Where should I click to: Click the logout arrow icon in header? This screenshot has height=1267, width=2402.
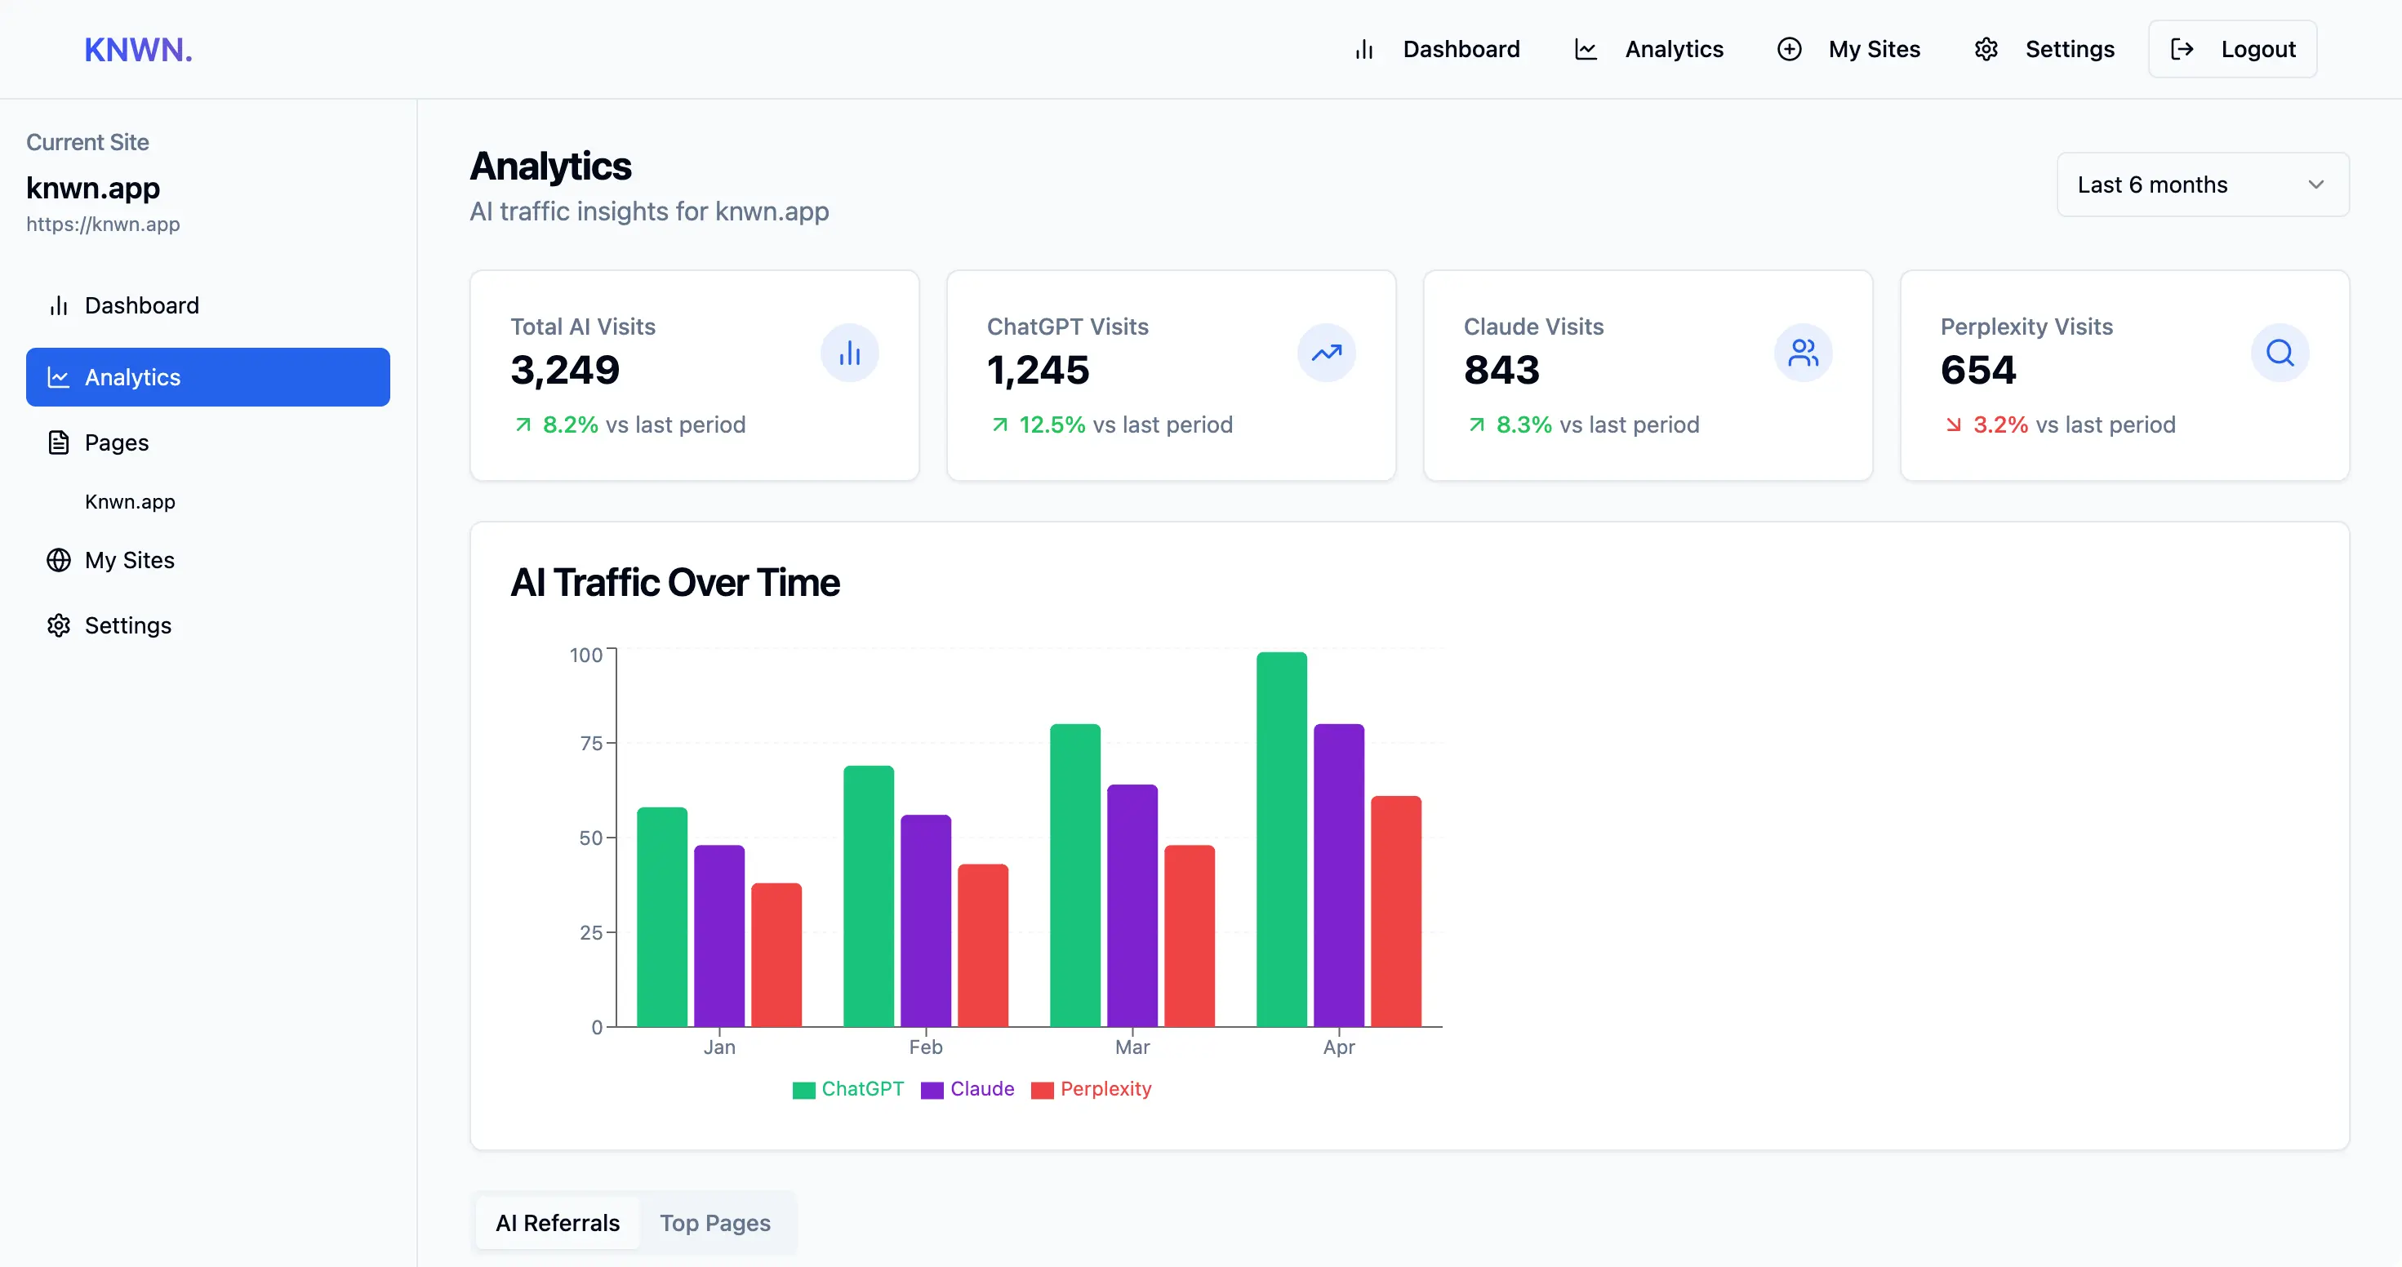point(2182,48)
